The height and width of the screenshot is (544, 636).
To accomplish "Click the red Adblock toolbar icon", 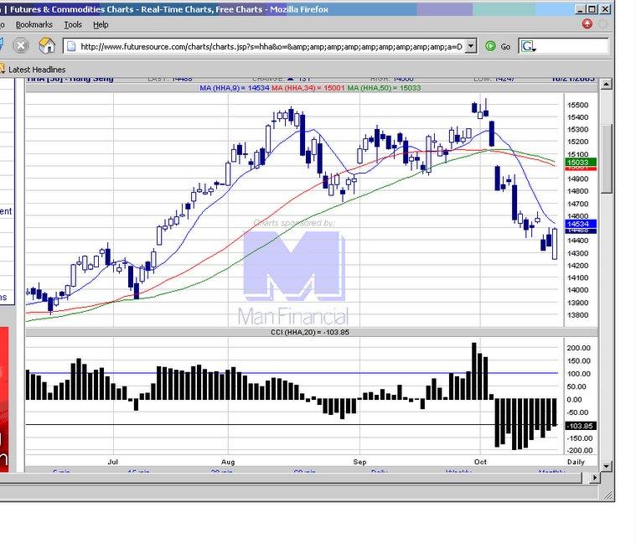I will tap(587, 23).
